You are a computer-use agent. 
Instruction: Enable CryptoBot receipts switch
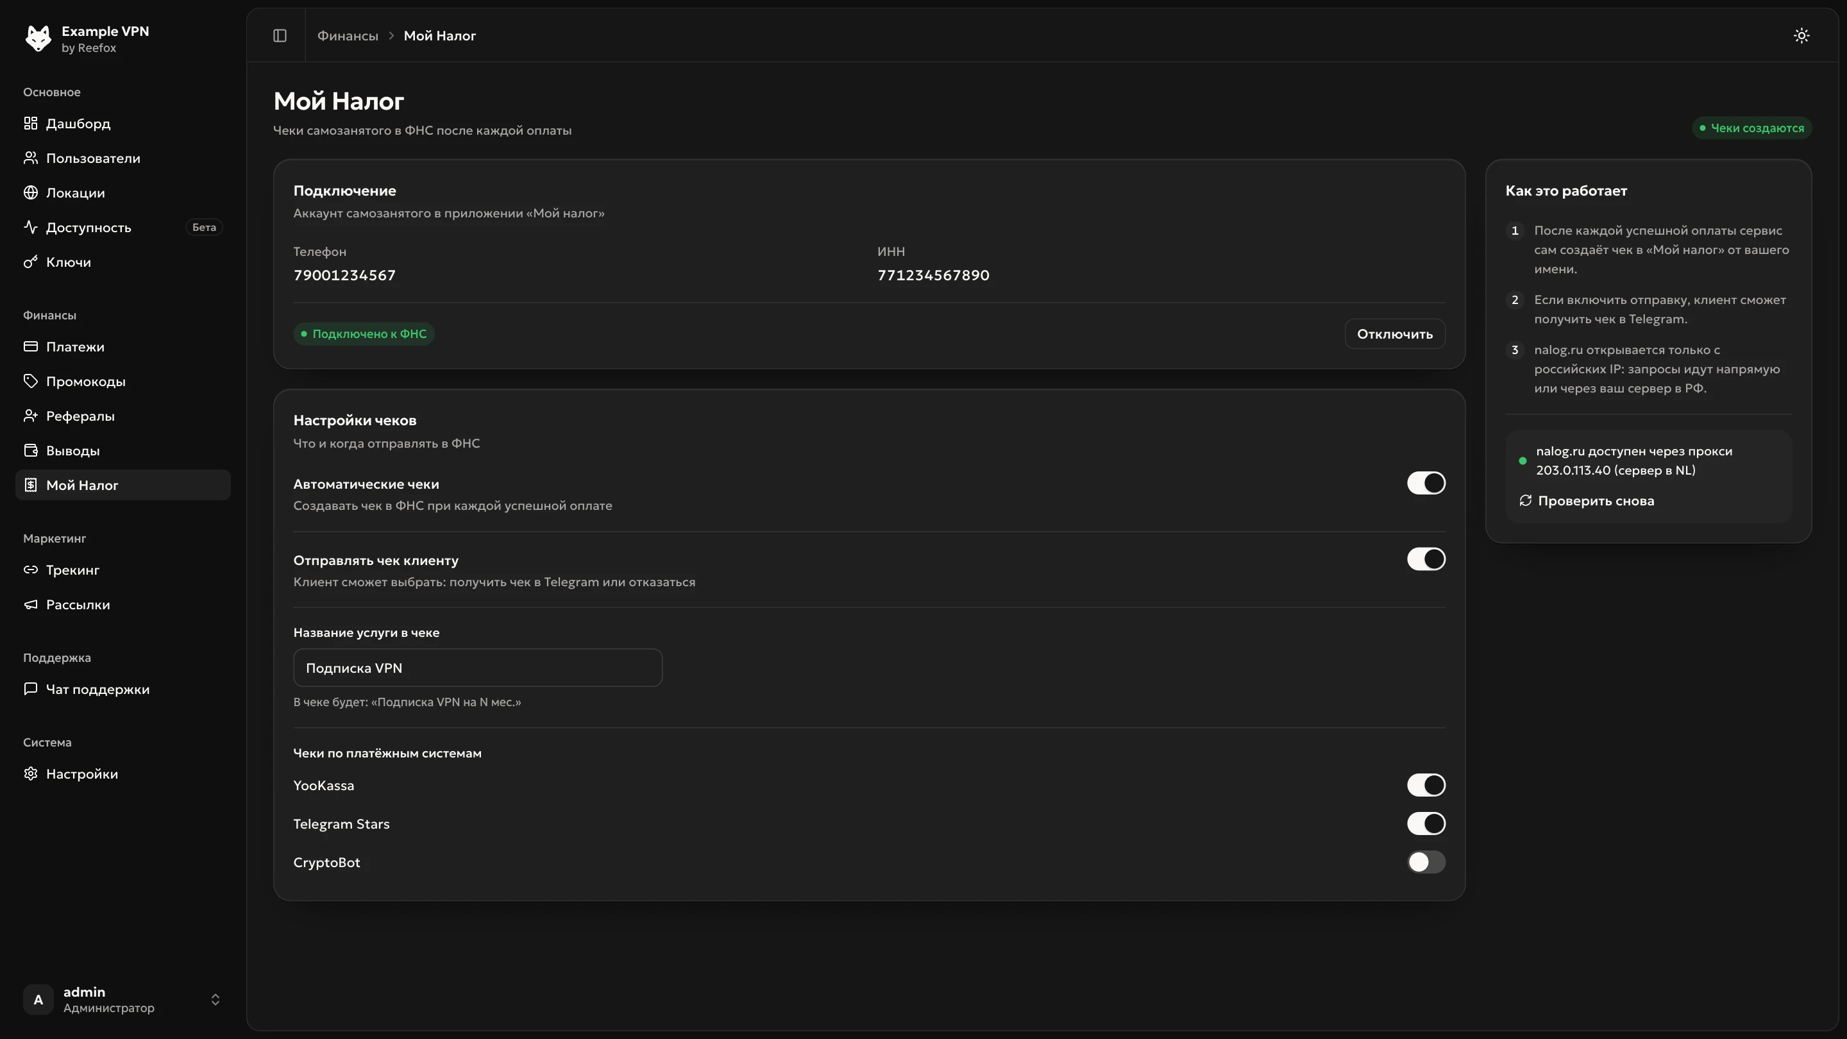[x=1426, y=863]
